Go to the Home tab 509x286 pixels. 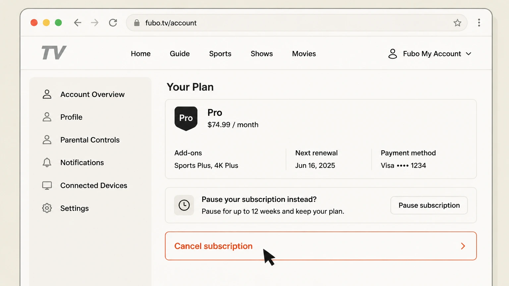tap(141, 54)
